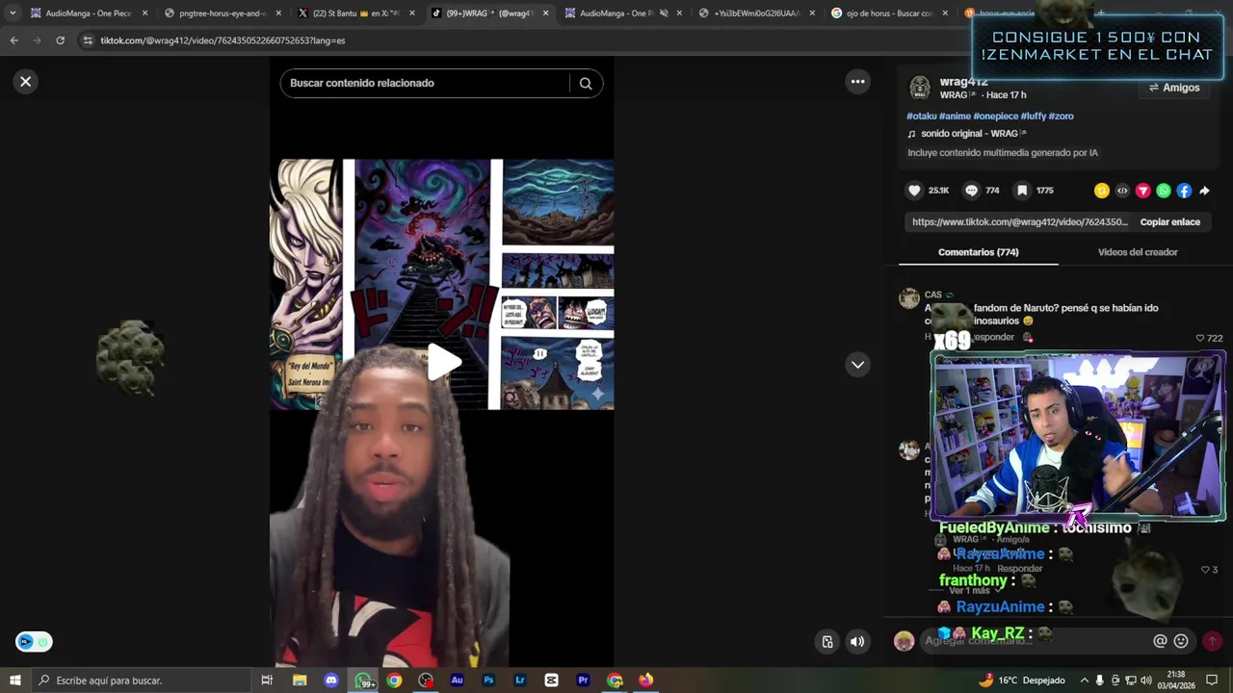Expand more share options arrow
The width and height of the screenshot is (1233, 693).
point(1204,191)
